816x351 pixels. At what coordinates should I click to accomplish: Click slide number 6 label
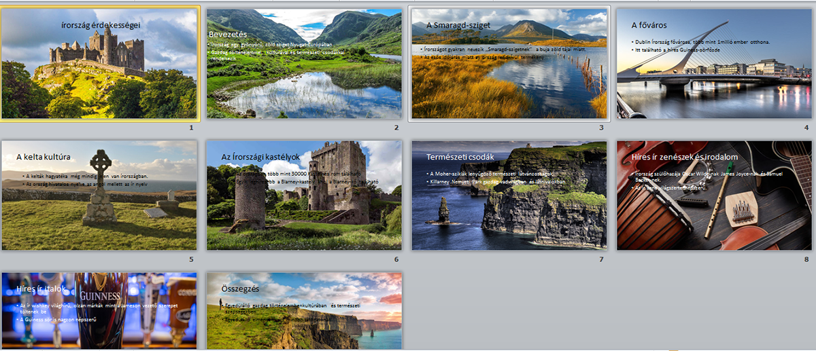396,259
